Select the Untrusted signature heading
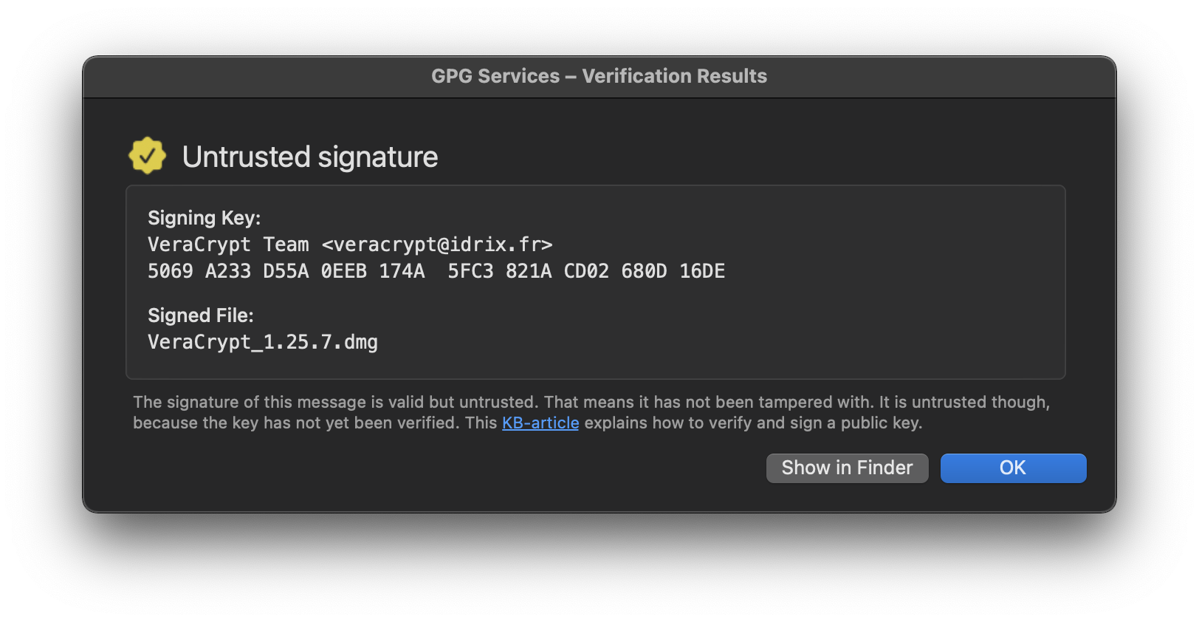The height and width of the screenshot is (622, 1199). click(310, 157)
